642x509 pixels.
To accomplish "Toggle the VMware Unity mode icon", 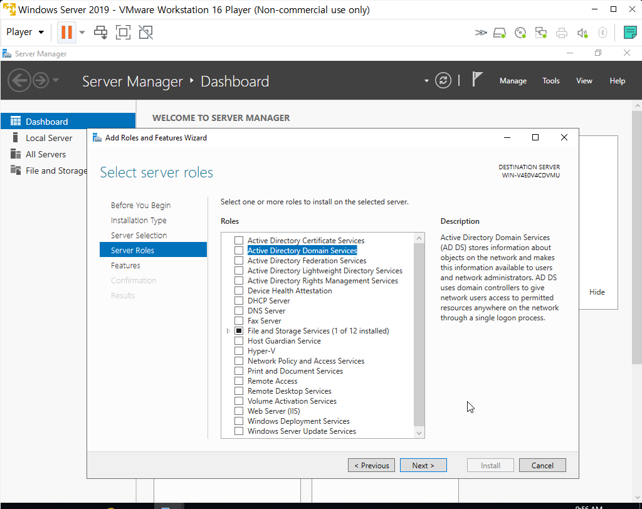I will (145, 33).
